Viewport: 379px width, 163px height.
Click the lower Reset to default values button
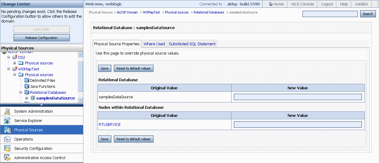pos(133,139)
